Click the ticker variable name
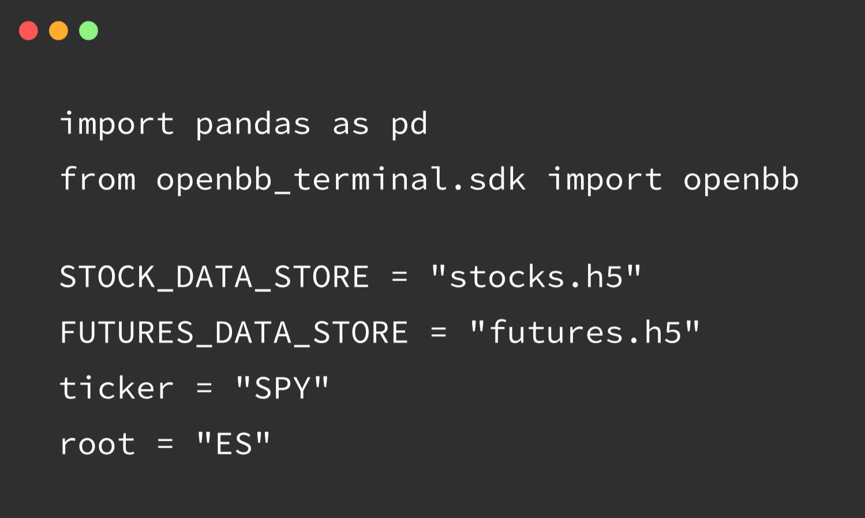This screenshot has height=518, width=865. coord(117,388)
